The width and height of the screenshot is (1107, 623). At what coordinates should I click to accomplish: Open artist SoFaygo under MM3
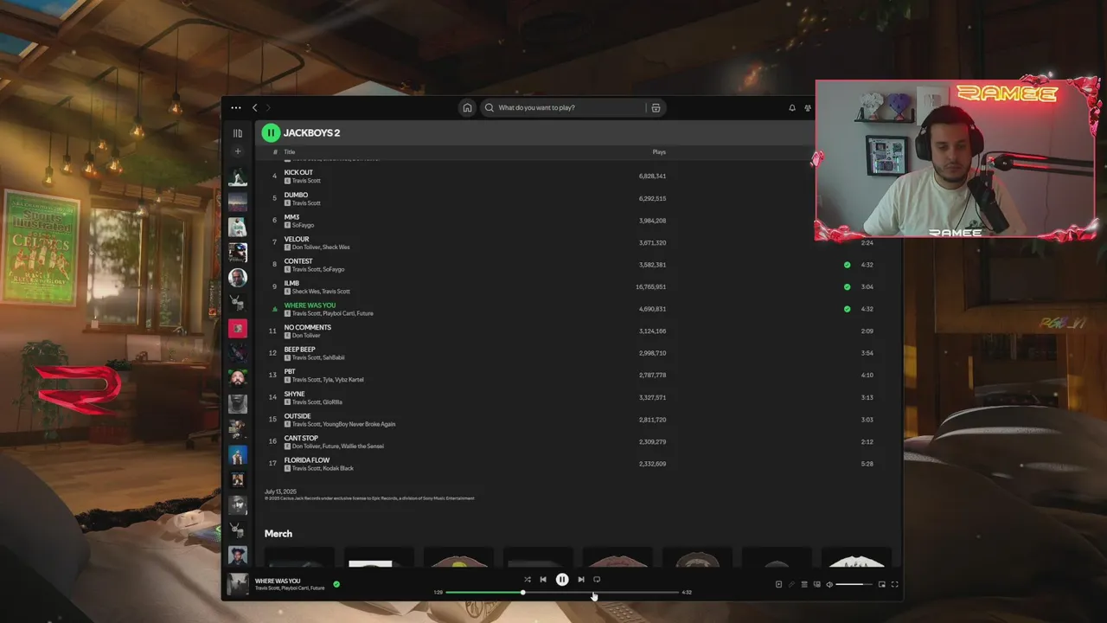[303, 225]
